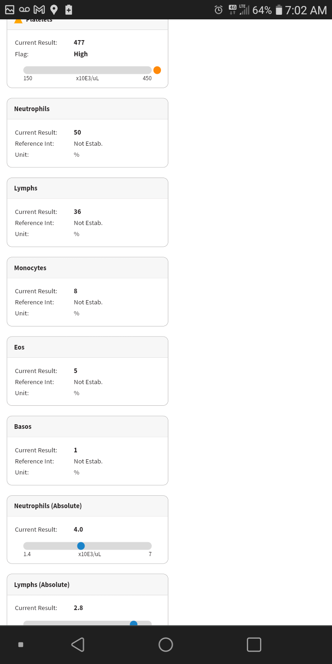Tap the gallery image icon in status bar
This screenshot has width=332, height=664.
[10, 10]
